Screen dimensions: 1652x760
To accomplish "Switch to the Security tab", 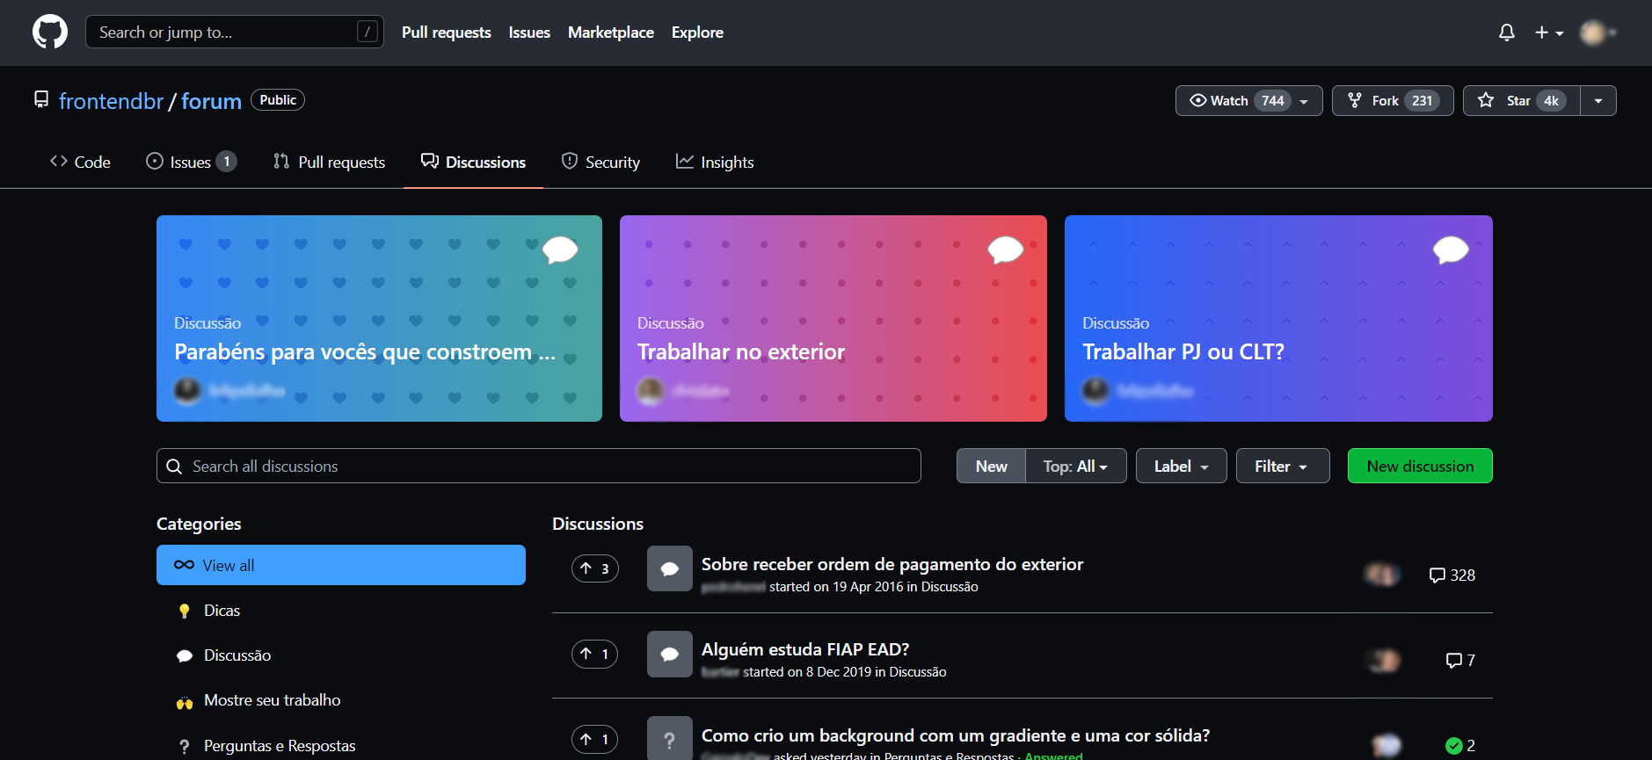I will [x=600, y=162].
